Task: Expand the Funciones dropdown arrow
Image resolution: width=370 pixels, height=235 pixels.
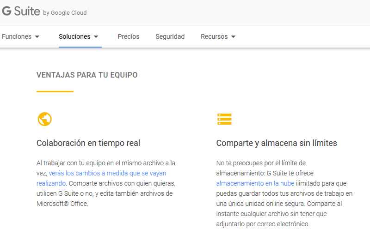Action: click(x=37, y=37)
